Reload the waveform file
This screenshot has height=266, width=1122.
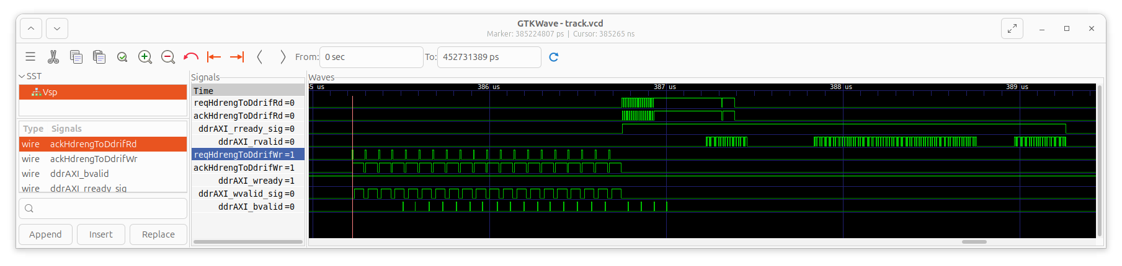tap(554, 57)
